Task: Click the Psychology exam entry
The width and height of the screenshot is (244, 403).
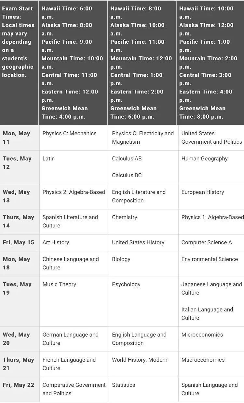Action: (x=126, y=284)
